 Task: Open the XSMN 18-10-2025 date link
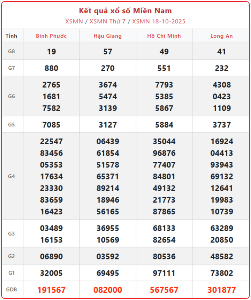pyautogui.click(x=159, y=21)
